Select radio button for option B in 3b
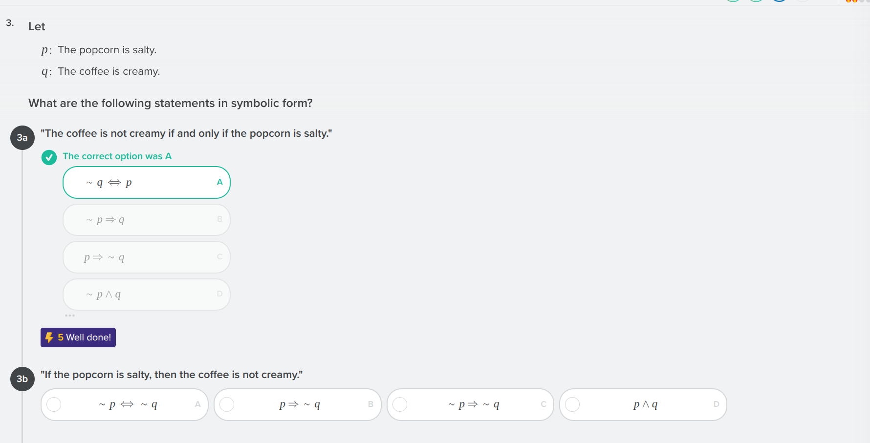870x443 pixels. [227, 404]
